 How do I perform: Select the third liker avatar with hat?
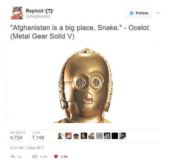(x=76, y=136)
